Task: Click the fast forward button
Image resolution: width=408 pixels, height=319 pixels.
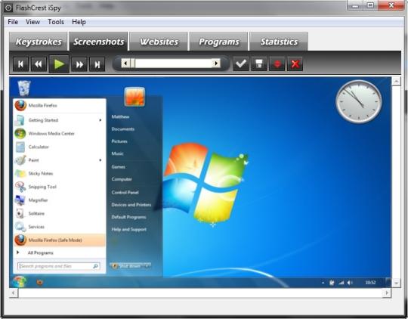Action: click(x=79, y=64)
